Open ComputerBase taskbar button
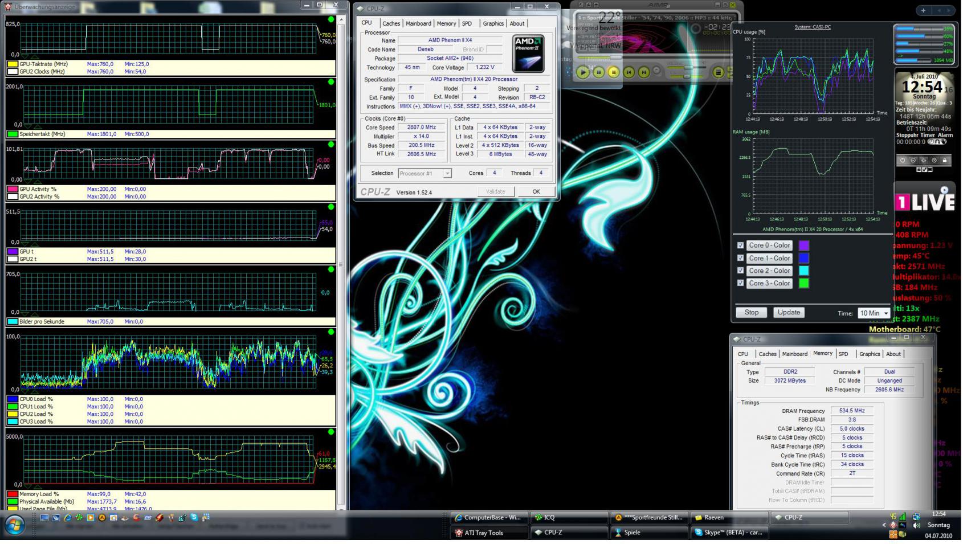 pyautogui.click(x=488, y=517)
